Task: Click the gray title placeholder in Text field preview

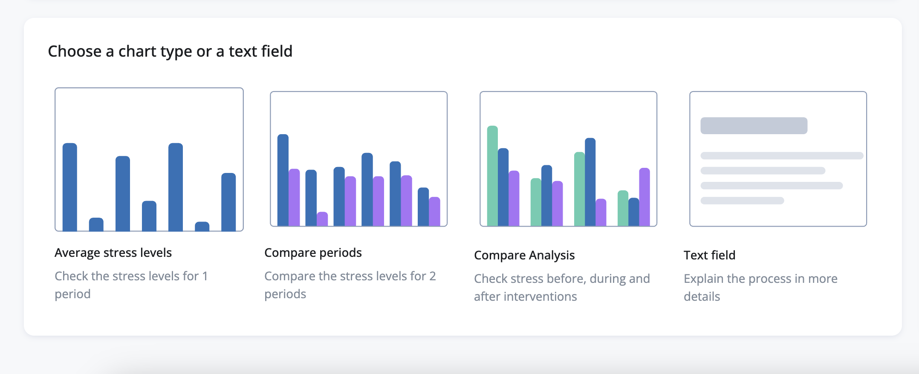Action: click(x=754, y=126)
